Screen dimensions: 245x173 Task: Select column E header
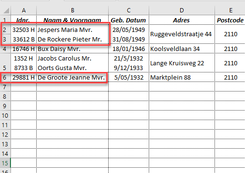click(x=230, y=10)
